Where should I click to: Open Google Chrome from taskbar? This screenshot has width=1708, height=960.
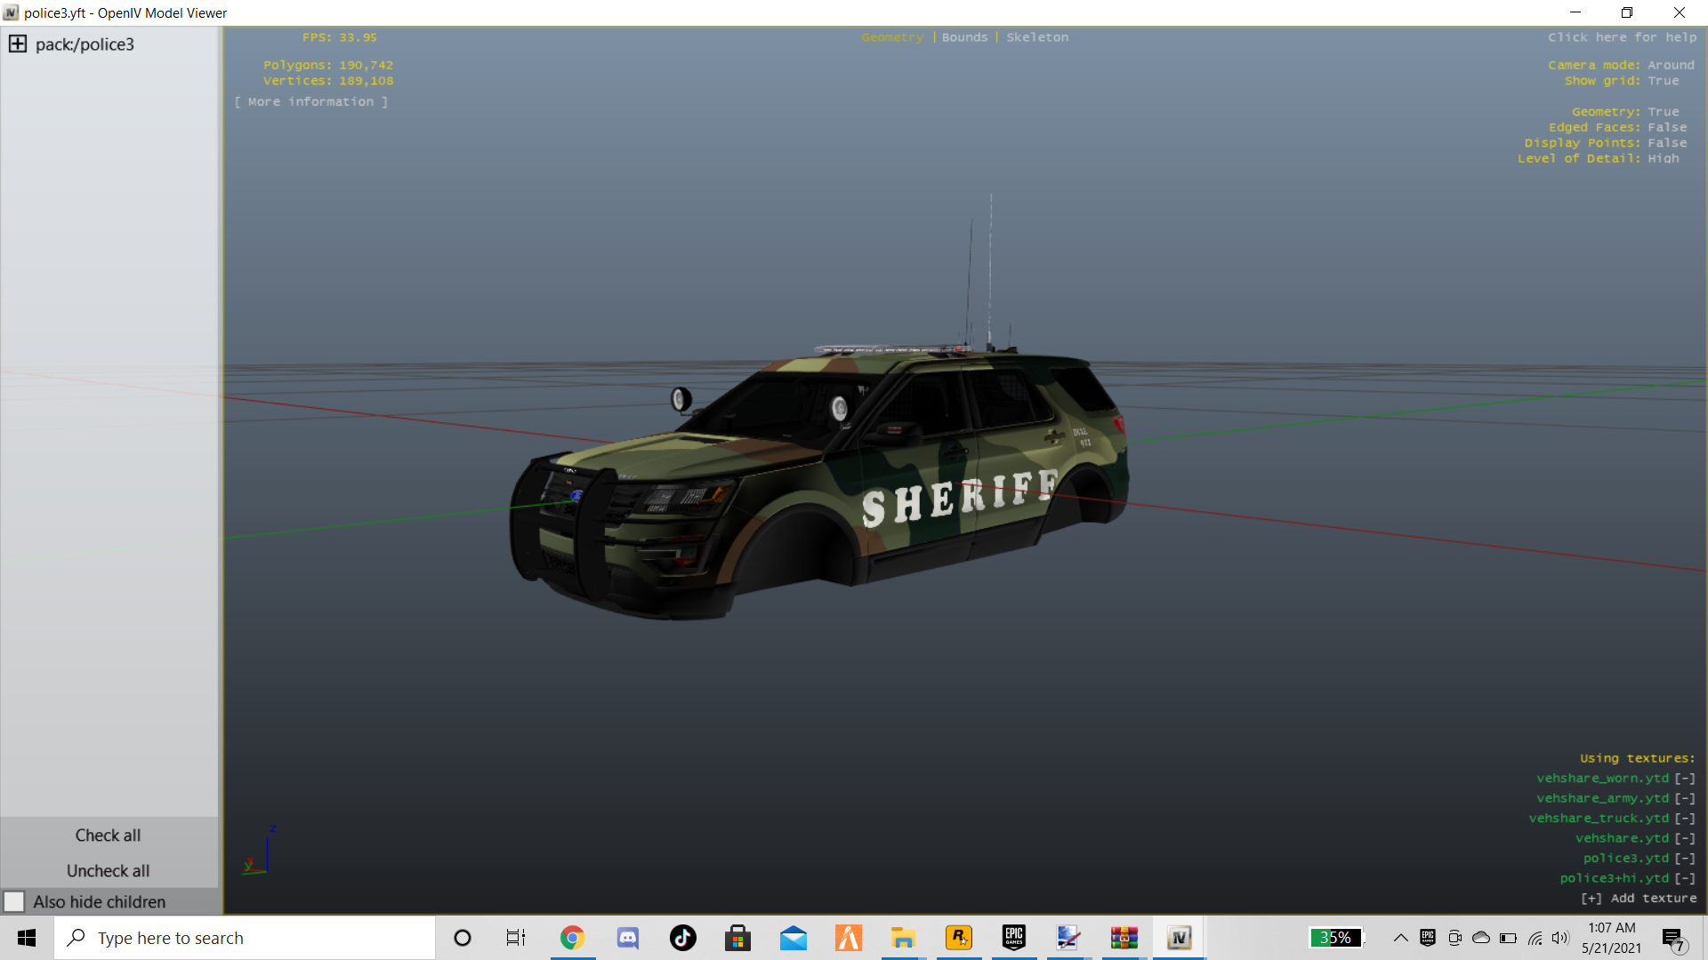coord(572,938)
